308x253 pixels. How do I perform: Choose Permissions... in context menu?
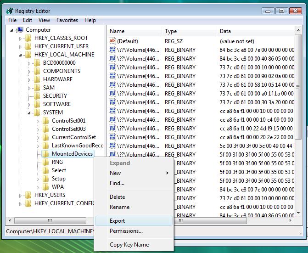[x=134, y=231]
